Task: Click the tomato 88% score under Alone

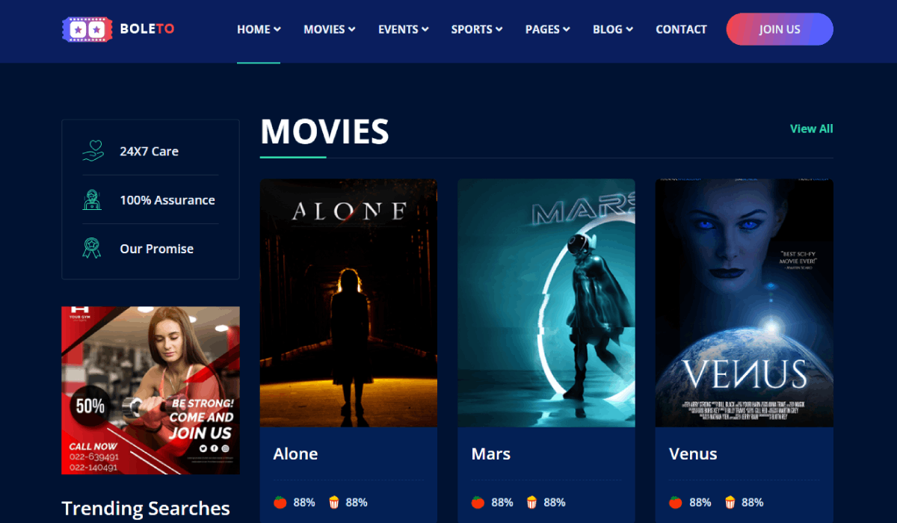Action: [304, 502]
